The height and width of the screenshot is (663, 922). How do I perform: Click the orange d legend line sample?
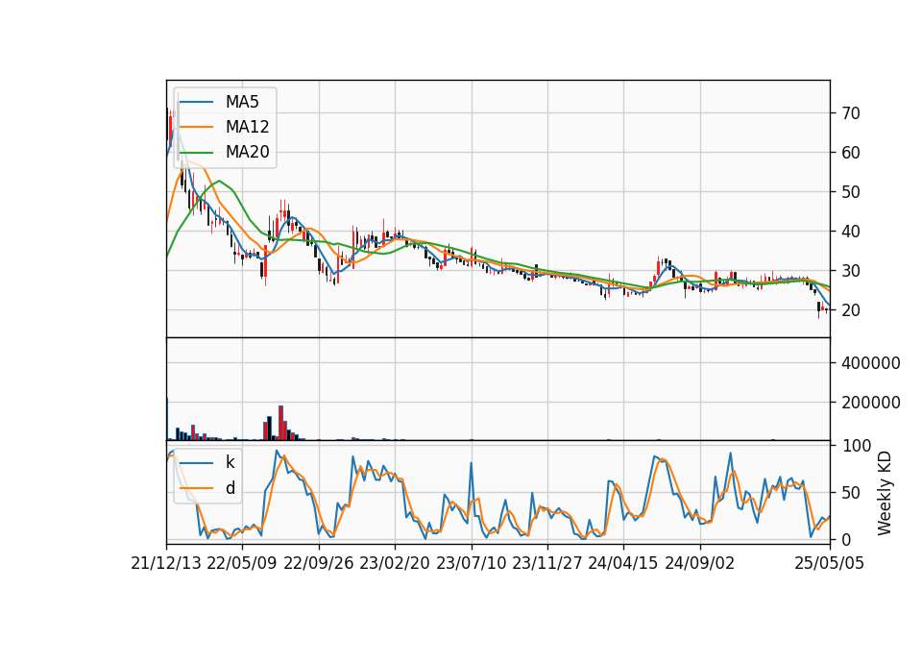coord(196,488)
